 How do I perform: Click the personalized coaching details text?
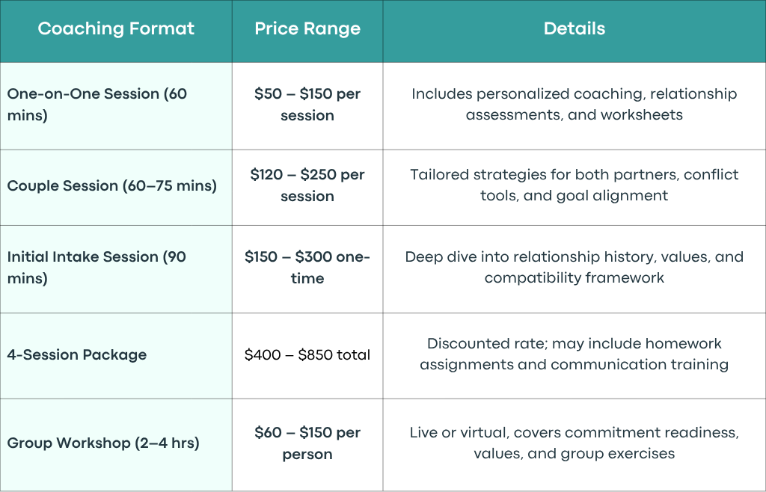574,104
